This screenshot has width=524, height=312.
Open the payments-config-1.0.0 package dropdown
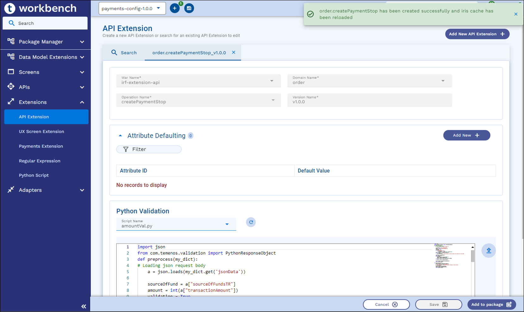pos(132,8)
